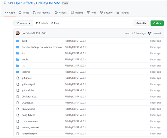Click the folder icon beside tools/sc
The height and width of the screenshot is (138, 167).
18,72
